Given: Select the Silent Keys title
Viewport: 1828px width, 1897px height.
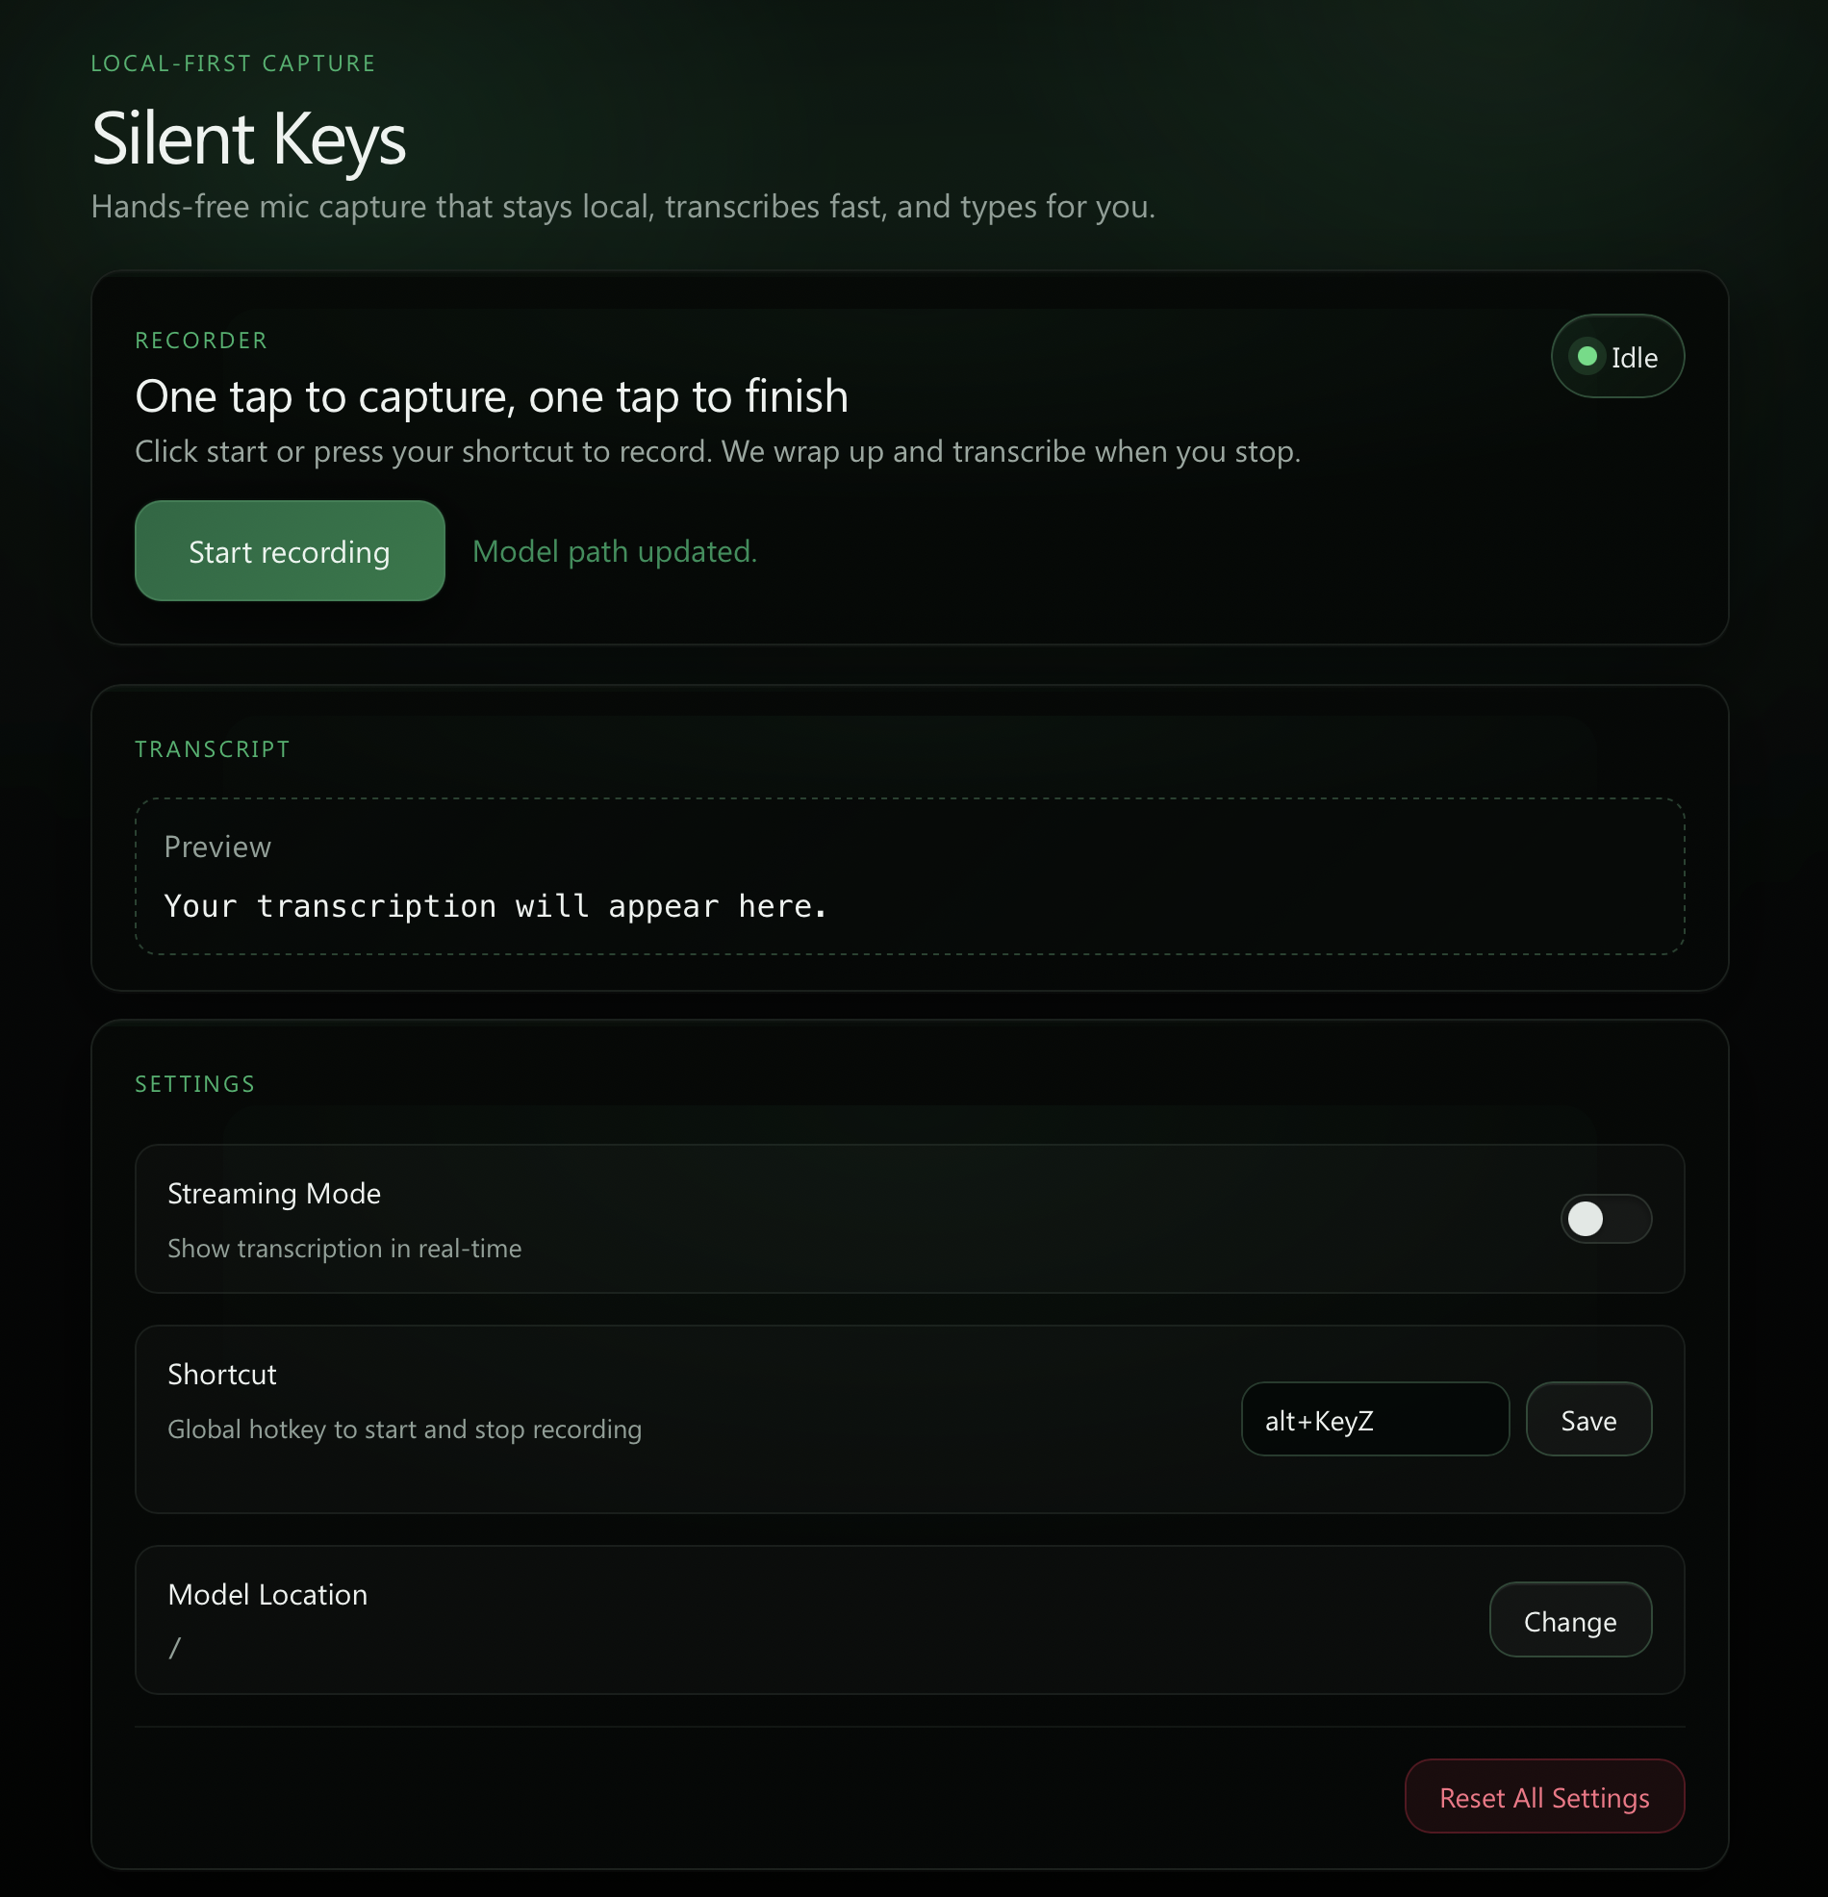Looking at the screenshot, I should [248, 140].
